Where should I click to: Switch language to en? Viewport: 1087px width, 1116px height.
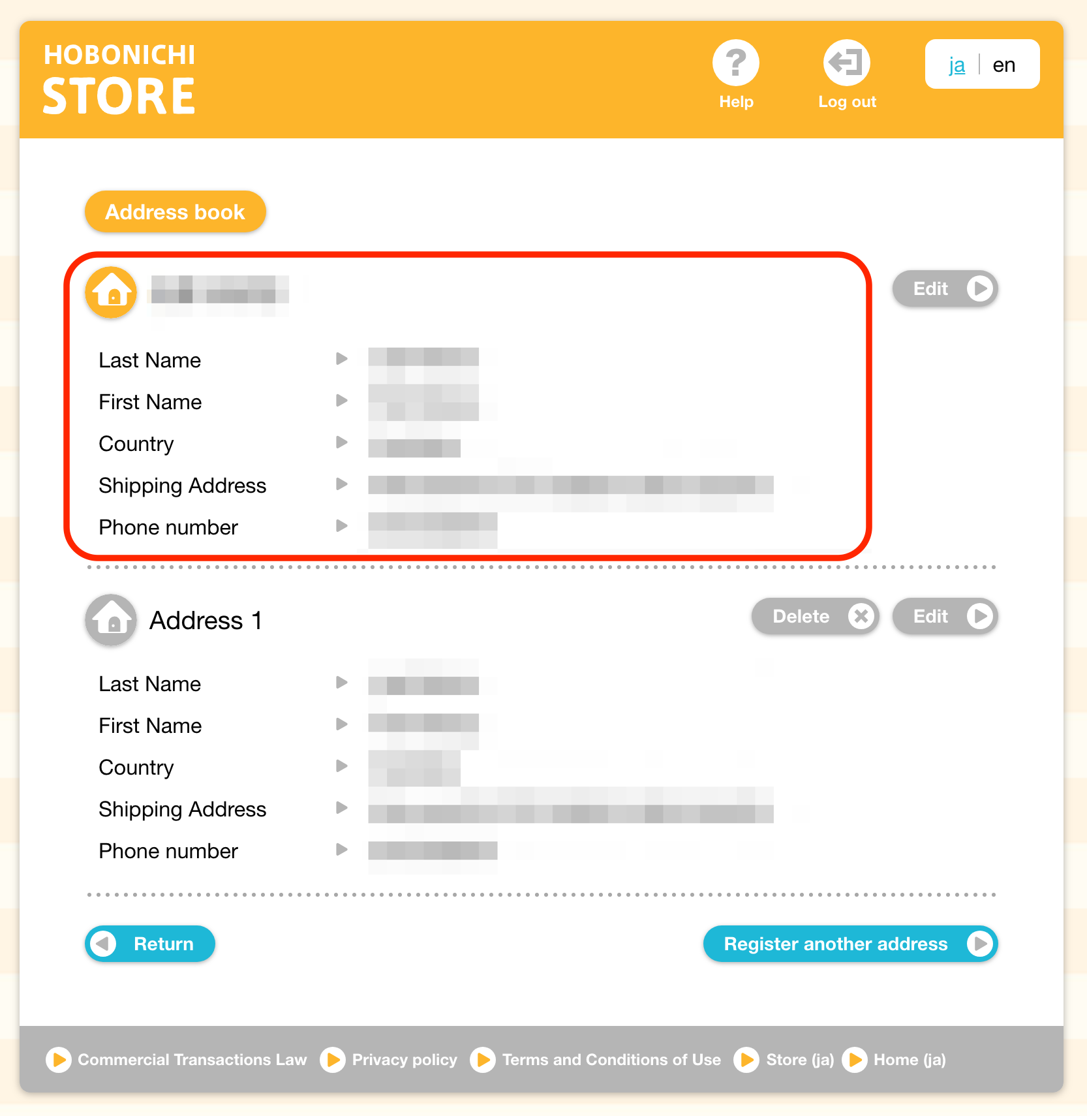[x=1003, y=65]
